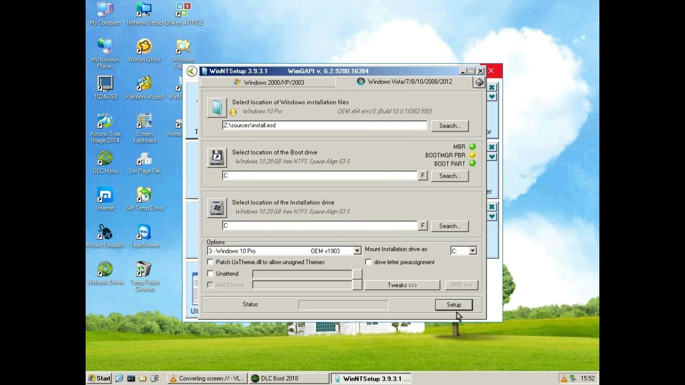Image resolution: width=685 pixels, height=385 pixels.
Task: Click the taskbar clock showing 15:52
Action: tap(588, 379)
